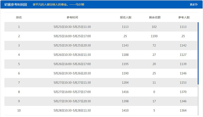Click the 1398 registered count in row 9
This screenshot has height=117, width=203.
click(x=126, y=101)
